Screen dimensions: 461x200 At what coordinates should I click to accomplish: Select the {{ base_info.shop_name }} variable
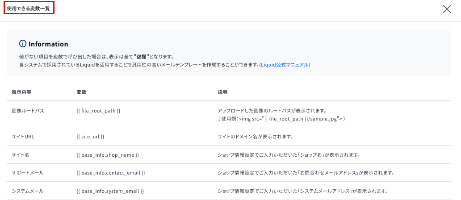(x=107, y=155)
